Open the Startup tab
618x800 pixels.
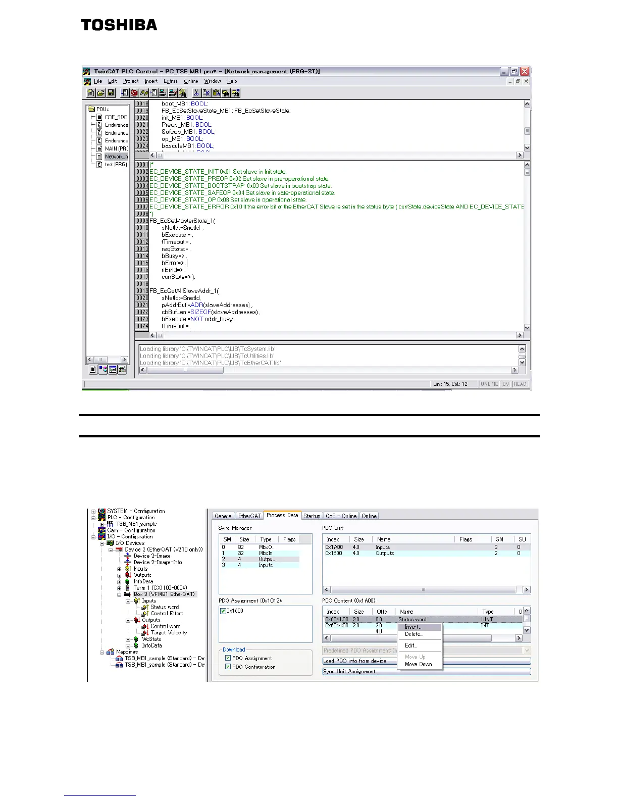(312, 516)
